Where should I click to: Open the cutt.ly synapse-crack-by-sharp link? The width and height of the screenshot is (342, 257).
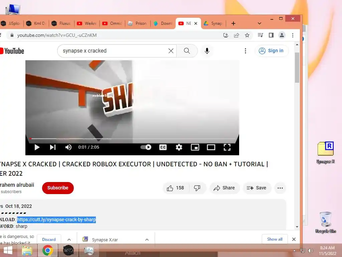[x=56, y=220]
